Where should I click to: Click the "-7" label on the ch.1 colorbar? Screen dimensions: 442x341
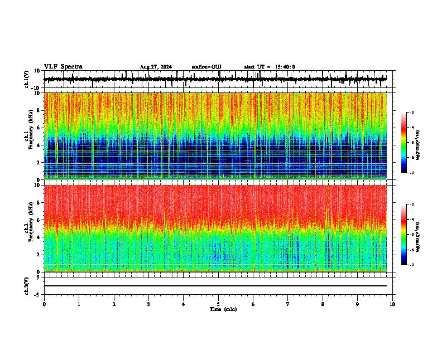(x=411, y=173)
